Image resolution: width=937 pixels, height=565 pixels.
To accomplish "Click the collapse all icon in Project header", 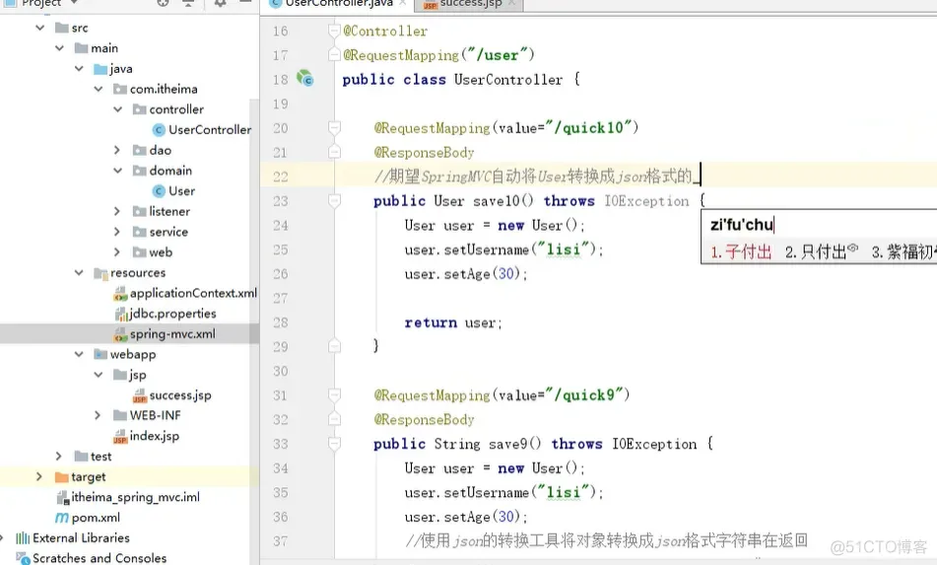I will (188, 3).
